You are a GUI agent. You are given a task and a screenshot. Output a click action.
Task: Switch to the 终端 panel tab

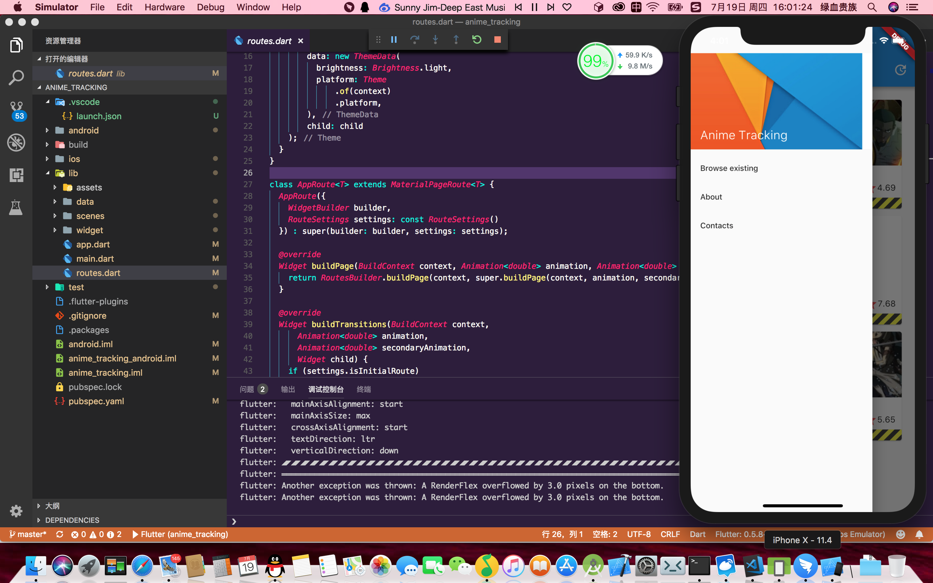[x=363, y=389]
